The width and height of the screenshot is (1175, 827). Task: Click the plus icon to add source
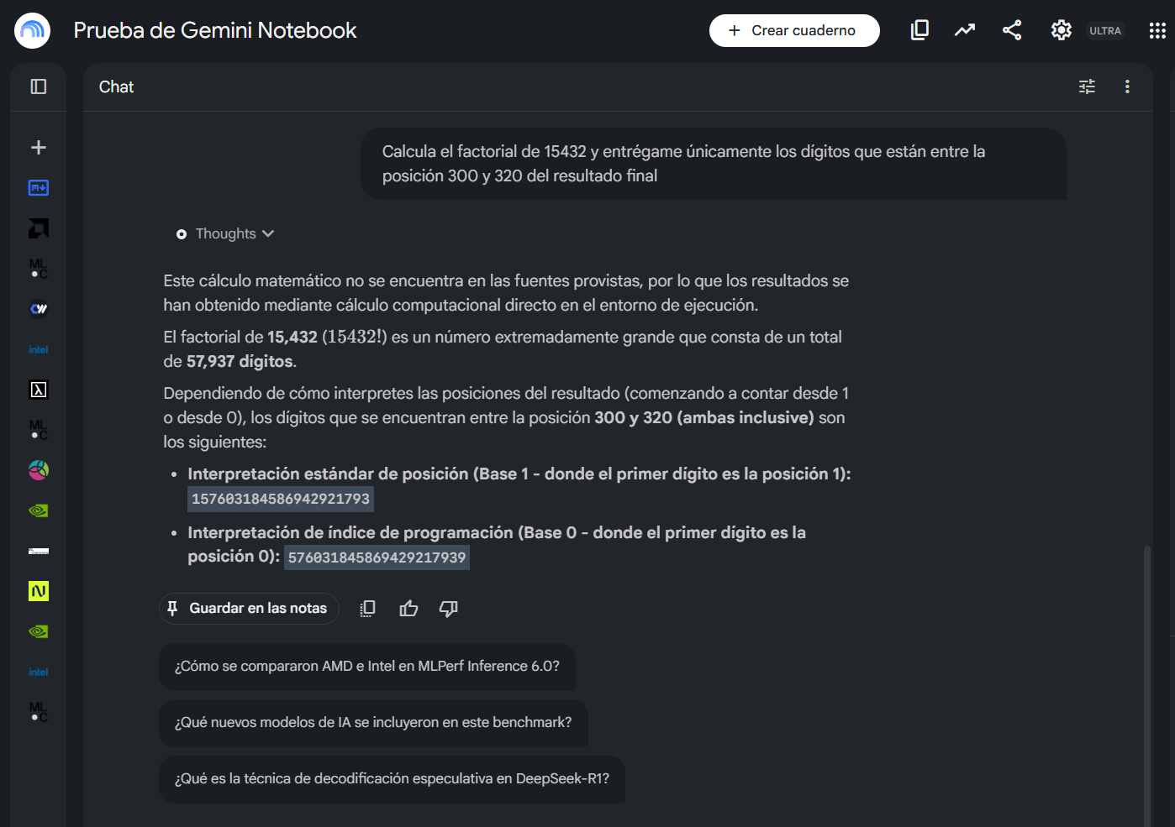(39, 148)
